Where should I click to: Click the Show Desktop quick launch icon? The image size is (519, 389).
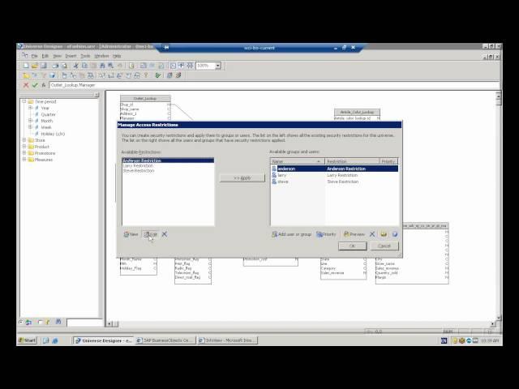click(45, 340)
